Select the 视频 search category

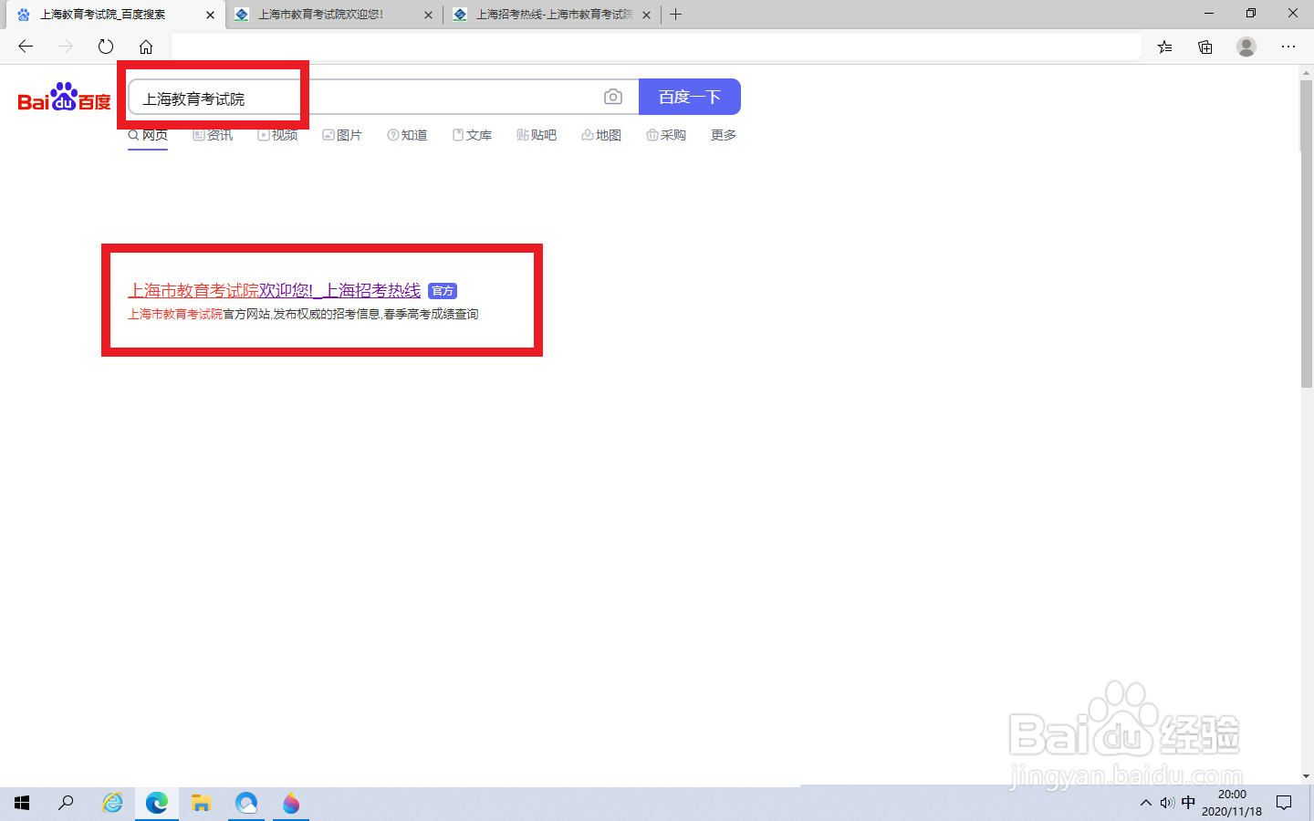(x=277, y=135)
